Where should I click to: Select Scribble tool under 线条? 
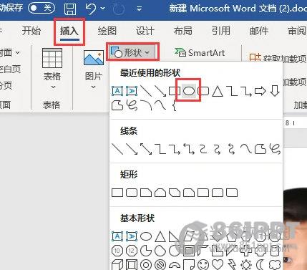(x=275, y=149)
